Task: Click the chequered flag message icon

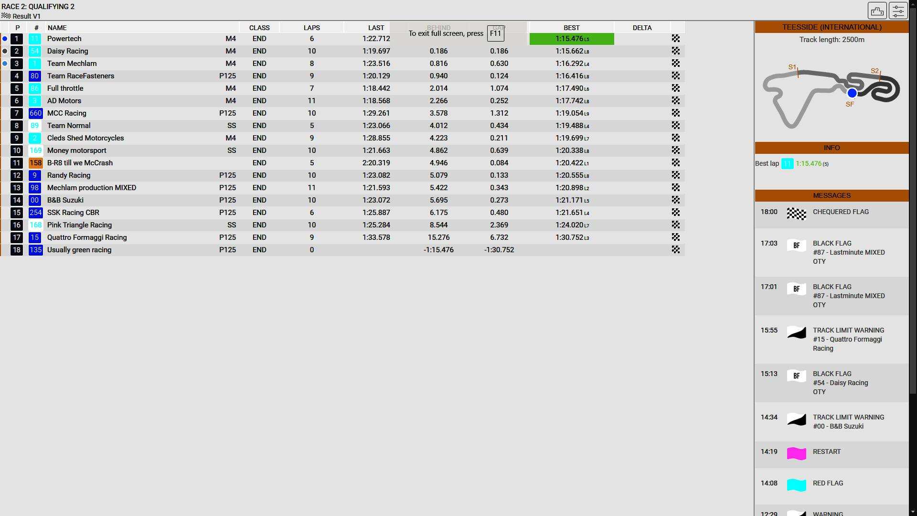Action: pos(796,214)
